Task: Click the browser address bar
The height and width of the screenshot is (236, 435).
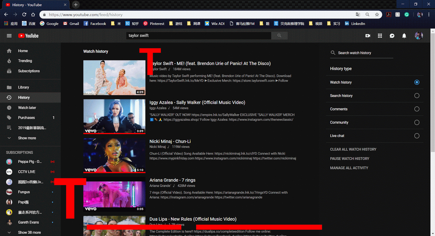Action: tap(198, 15)
